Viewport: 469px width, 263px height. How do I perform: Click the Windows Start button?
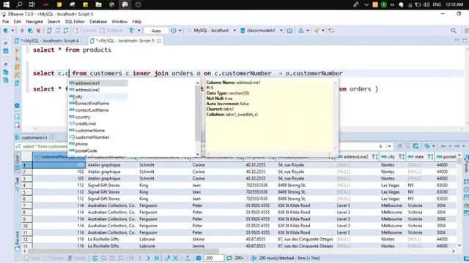[6, 4]
